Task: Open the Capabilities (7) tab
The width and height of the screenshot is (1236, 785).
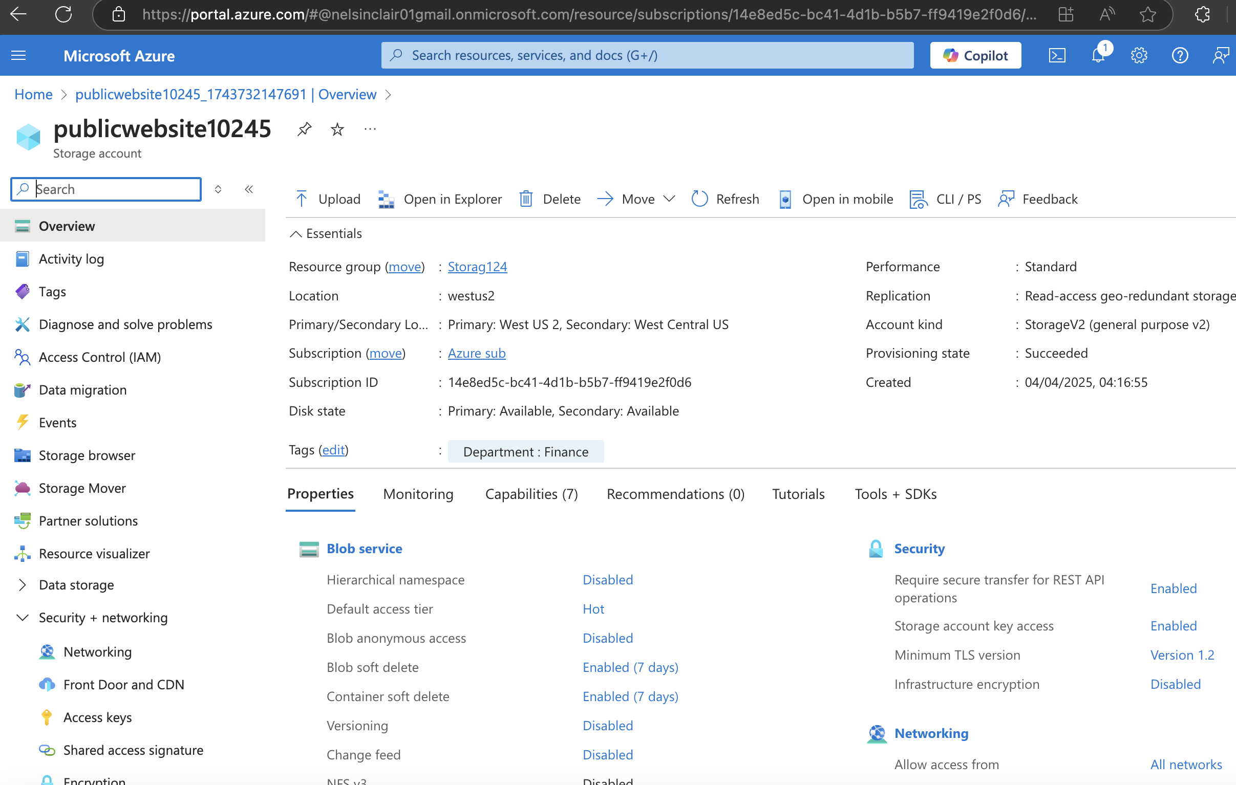Action: (532, 494)
